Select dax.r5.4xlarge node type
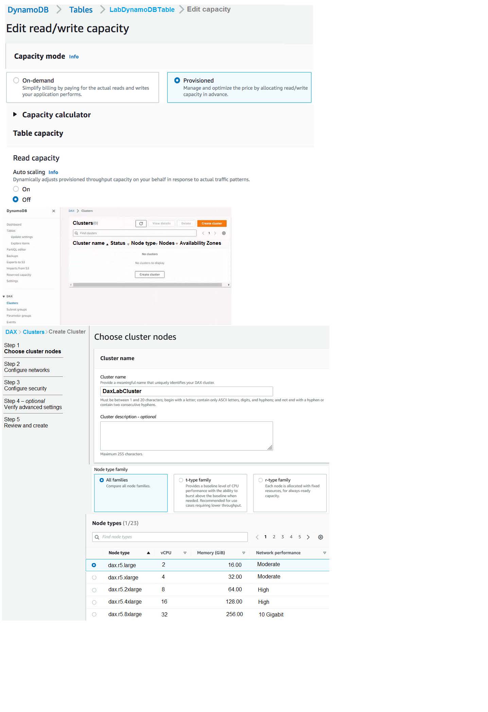 click(94, 602)
